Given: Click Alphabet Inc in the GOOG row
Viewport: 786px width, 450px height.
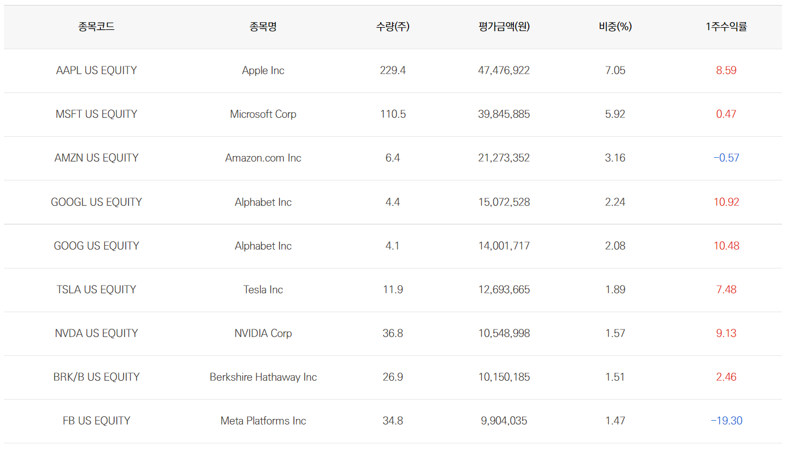Looking at the screenshot, I should click(263, 246).
